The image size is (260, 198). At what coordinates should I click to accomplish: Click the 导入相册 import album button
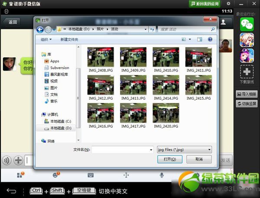point(247,94)
